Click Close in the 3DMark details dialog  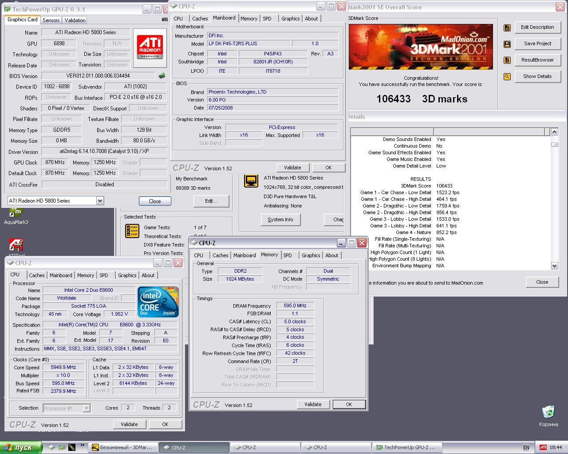542,282
